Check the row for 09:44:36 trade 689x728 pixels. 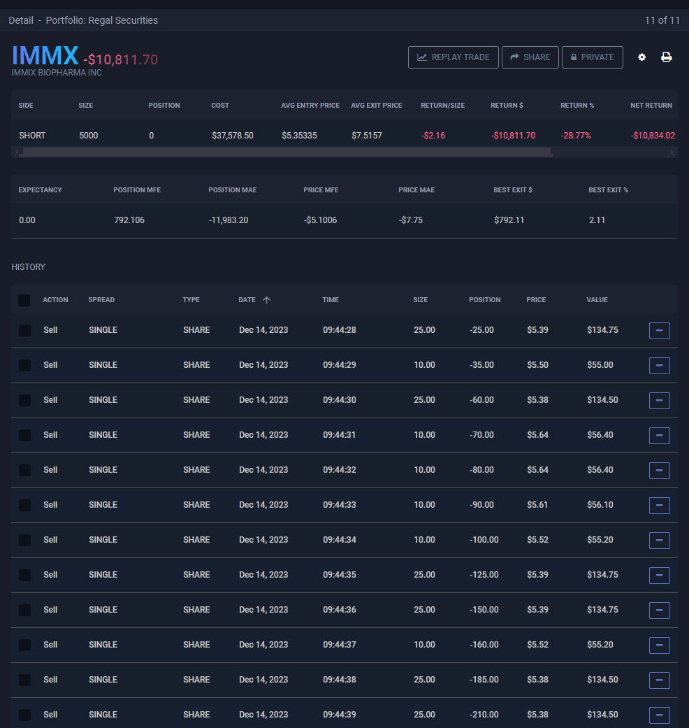24,610
